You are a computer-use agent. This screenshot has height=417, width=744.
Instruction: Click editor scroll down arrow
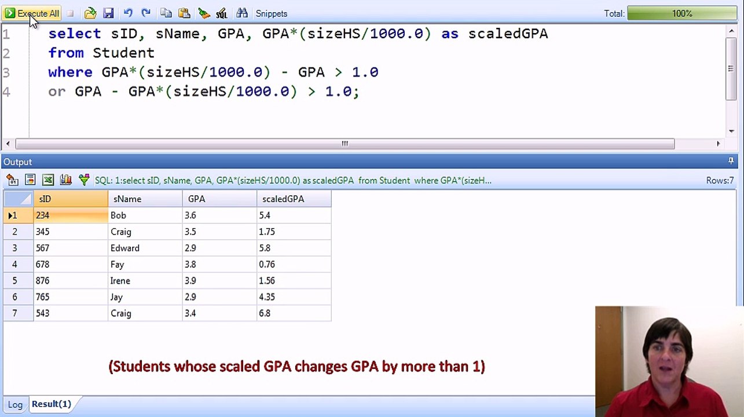731,131
